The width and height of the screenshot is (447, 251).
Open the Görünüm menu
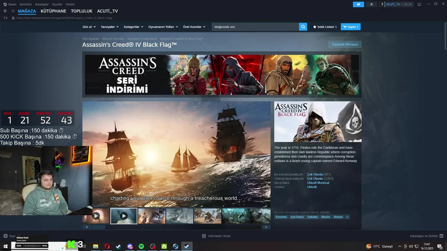click(x=25, y=4)
